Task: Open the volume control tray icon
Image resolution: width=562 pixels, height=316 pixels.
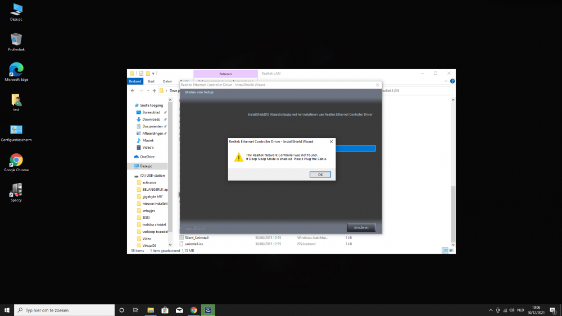Action: pyautogui.click(x=512, y=310)
